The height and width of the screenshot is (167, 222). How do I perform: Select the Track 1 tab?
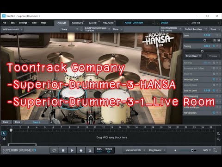[37, 122]
